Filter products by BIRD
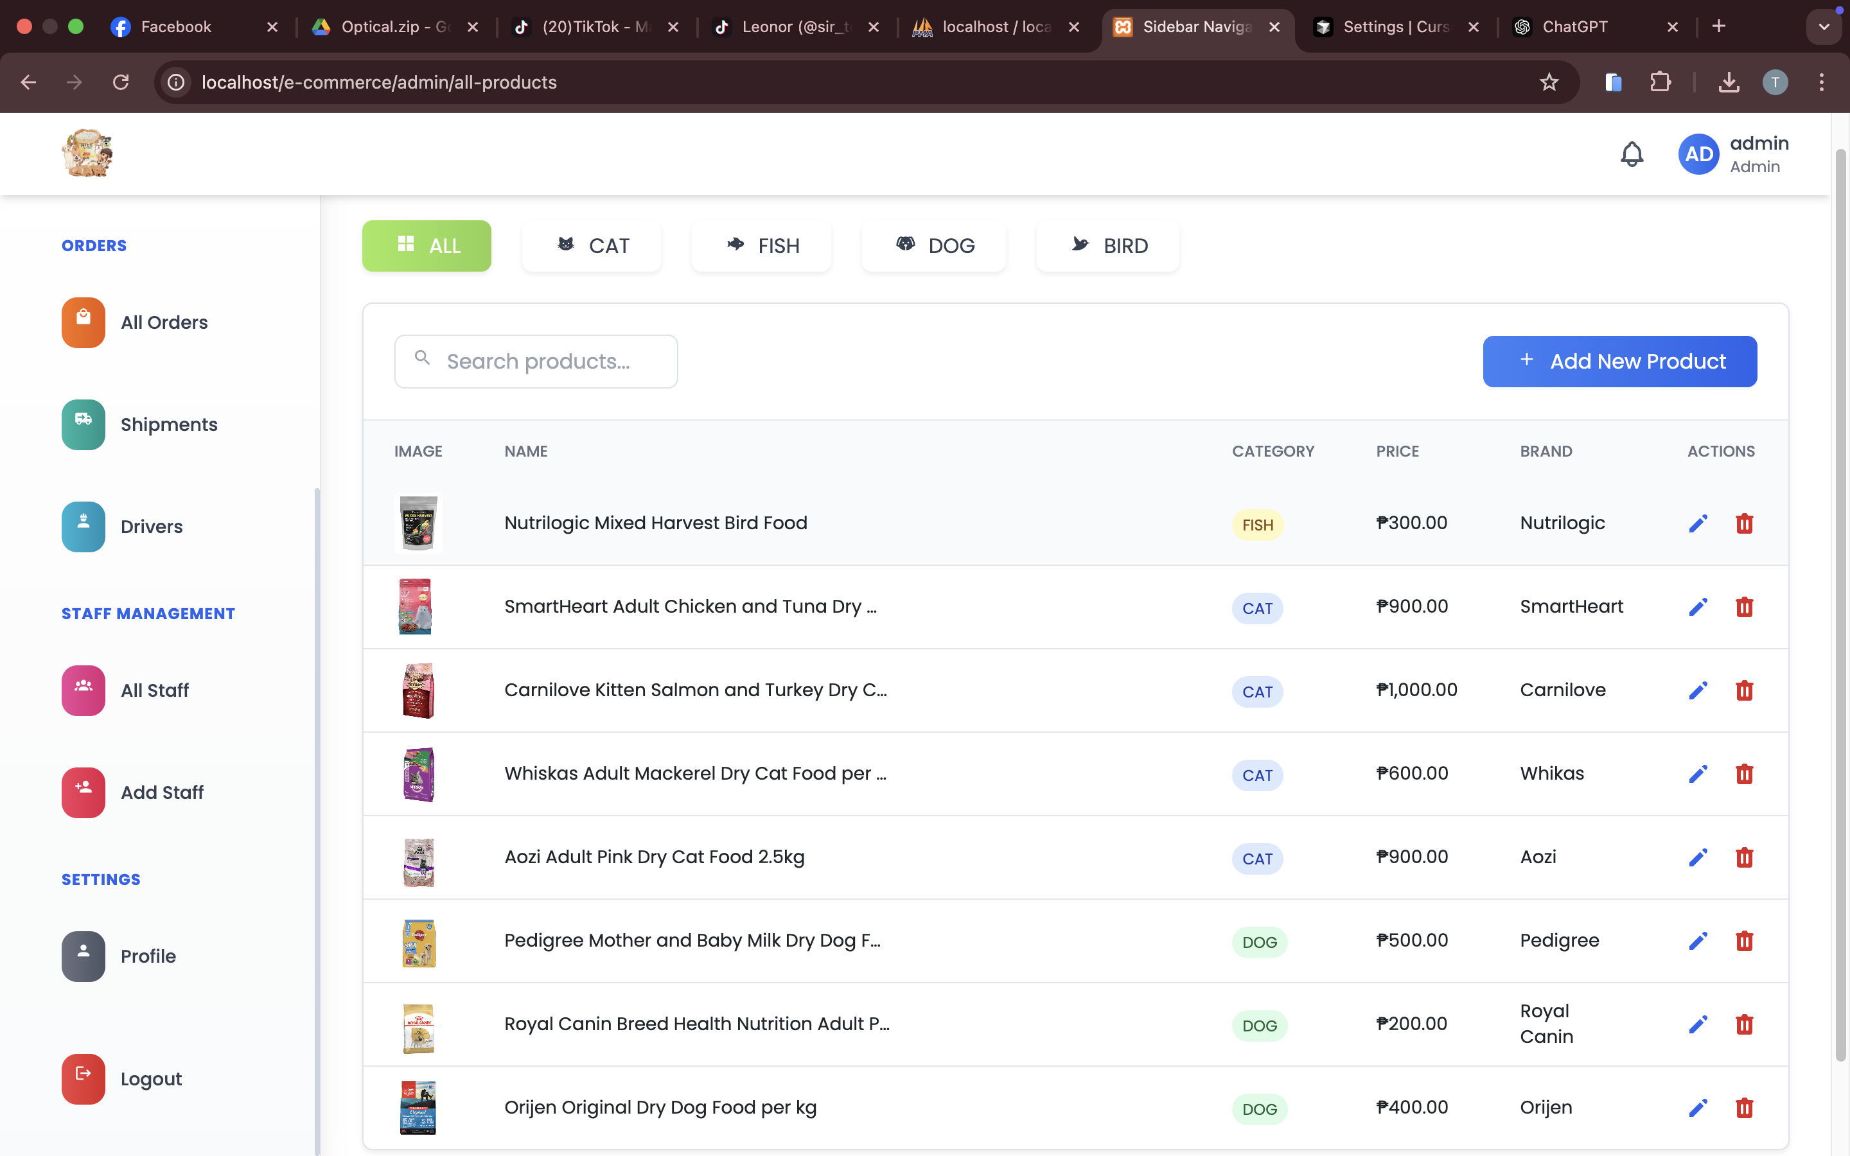This screenshot has height=1156, width=1850. (1107, 245)
